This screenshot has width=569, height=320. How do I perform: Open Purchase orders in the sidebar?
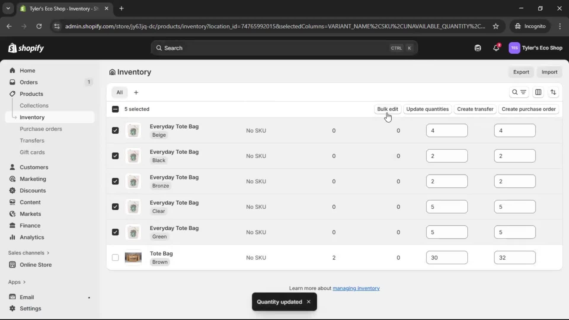pos(41,129)
